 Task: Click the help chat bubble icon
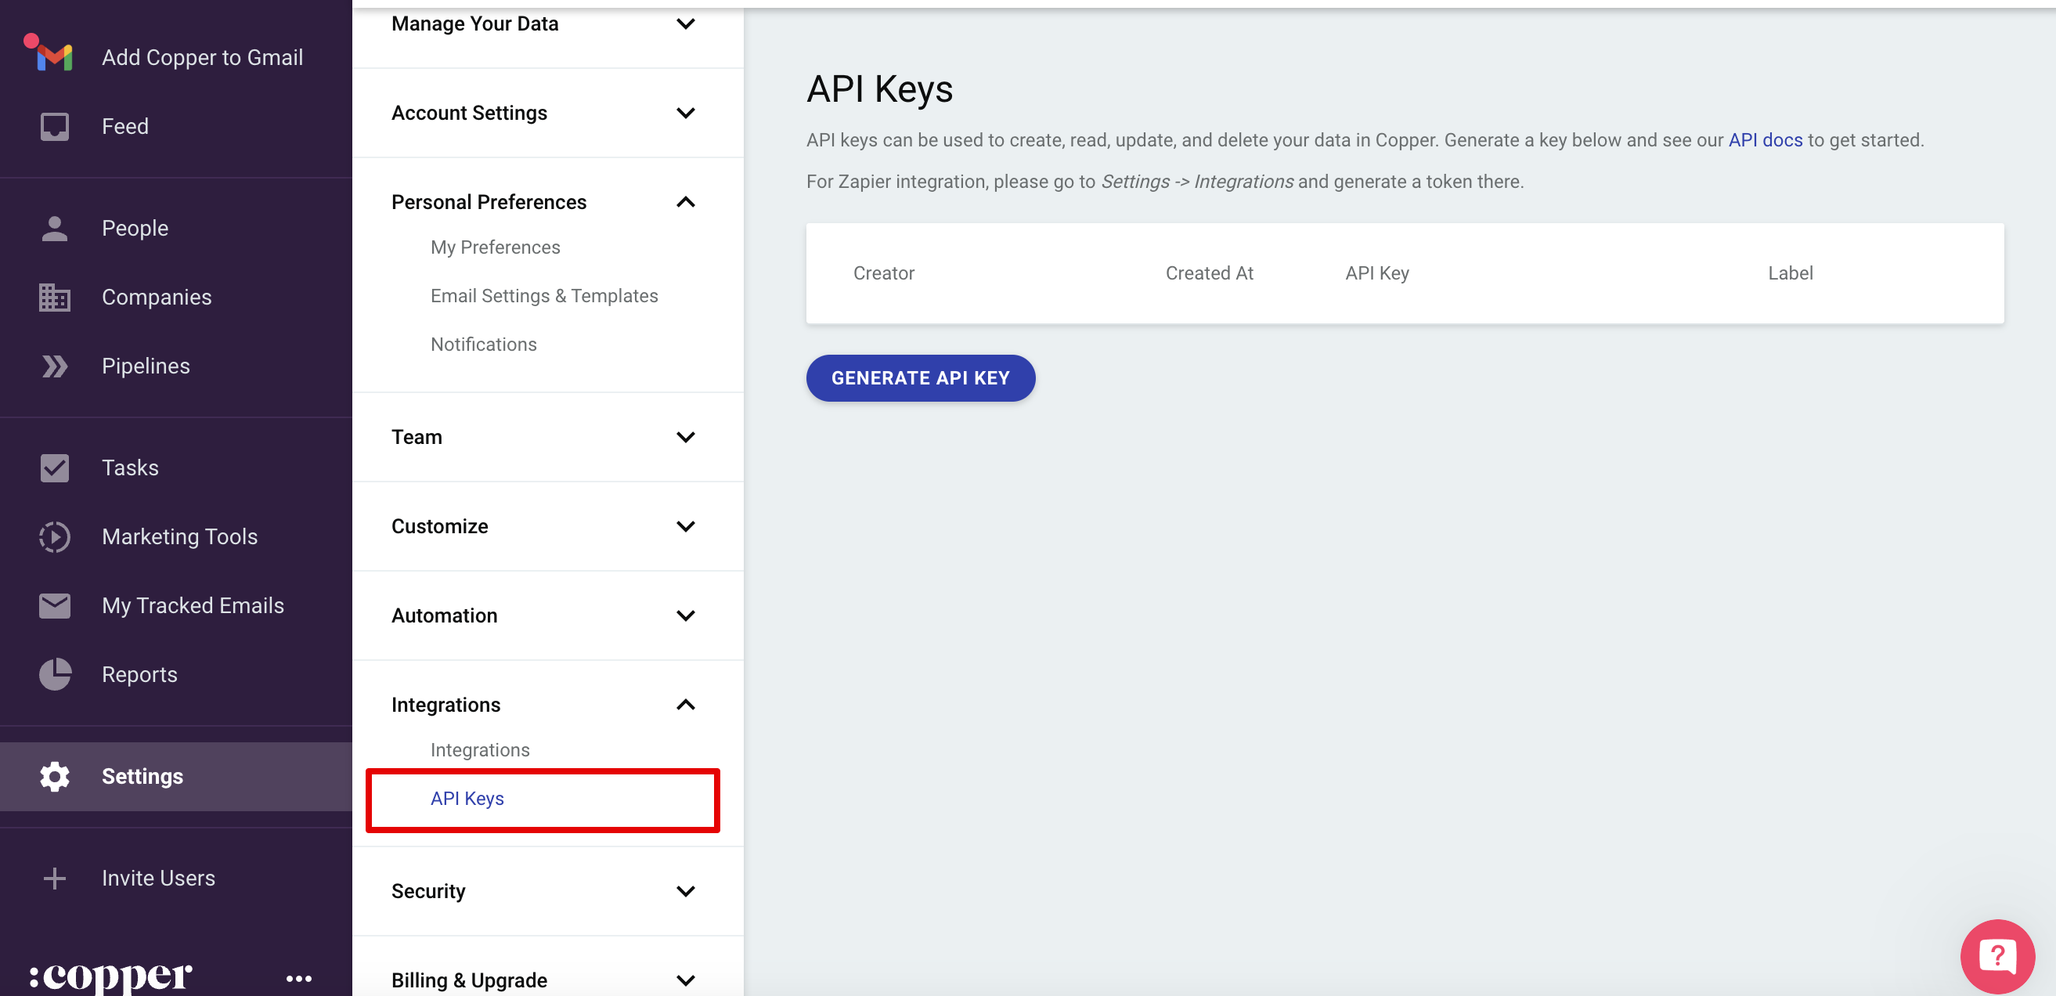click(1997, 955)
